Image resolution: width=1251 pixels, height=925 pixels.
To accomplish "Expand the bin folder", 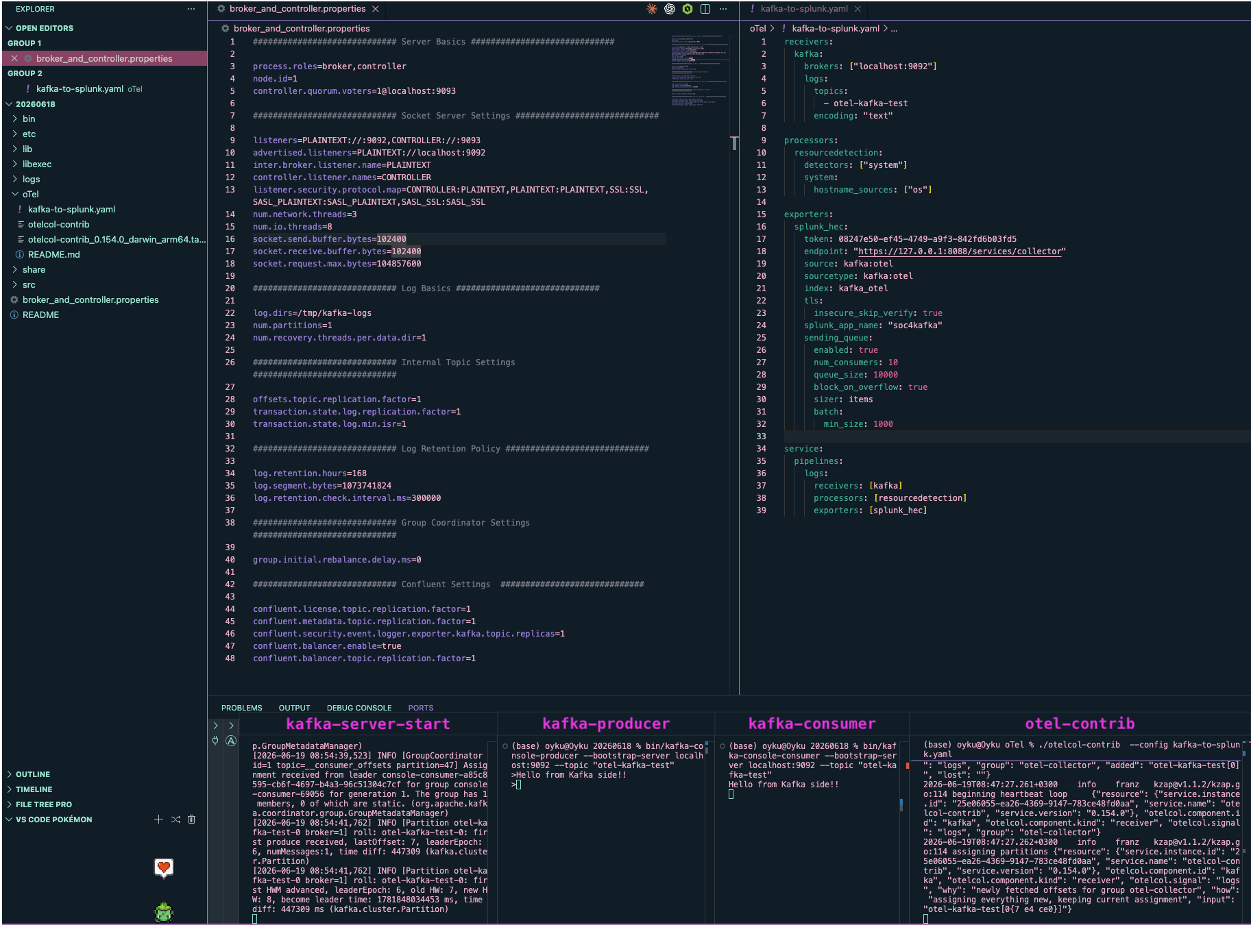I will (x=15, y=119).
